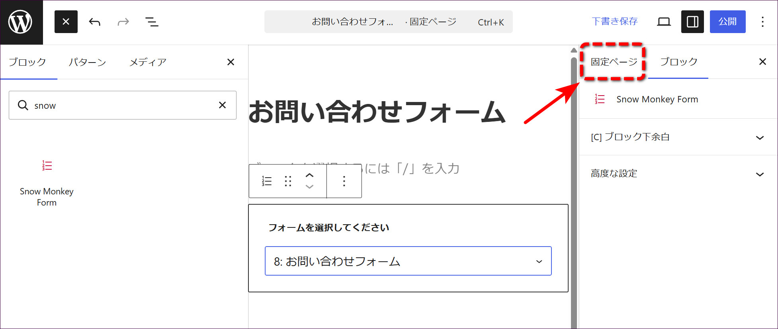Viewport: 778px width, 329px height.
Task: Open the document overview list
Action: coord(152,22)
